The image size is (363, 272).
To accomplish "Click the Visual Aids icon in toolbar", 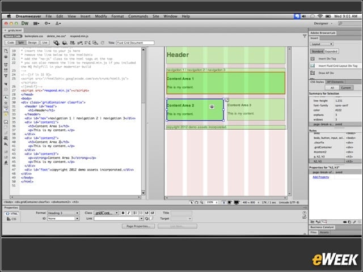I will coord(95,43).
